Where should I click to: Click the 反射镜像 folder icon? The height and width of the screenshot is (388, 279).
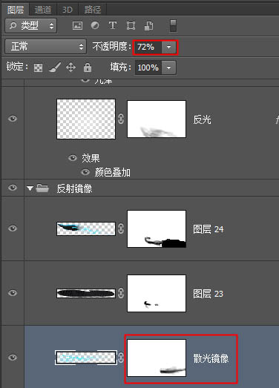(42, 188)
